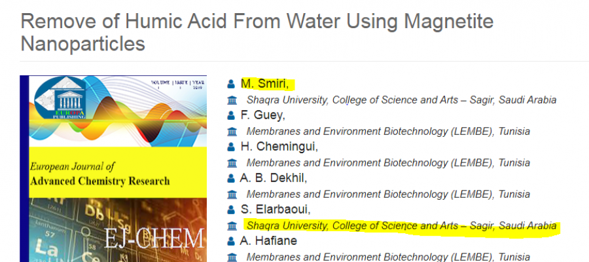Click institution icon under A. B. Dekhil

tap(232, 195)
